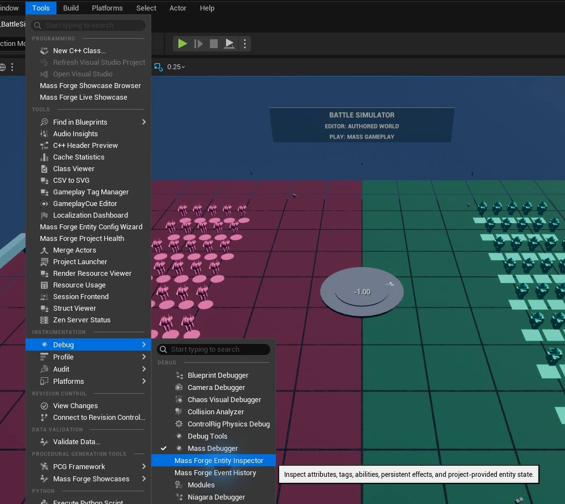Click Resource Usage table icon
This screenshot has height=504, width=565.
[x=44, y=285]
